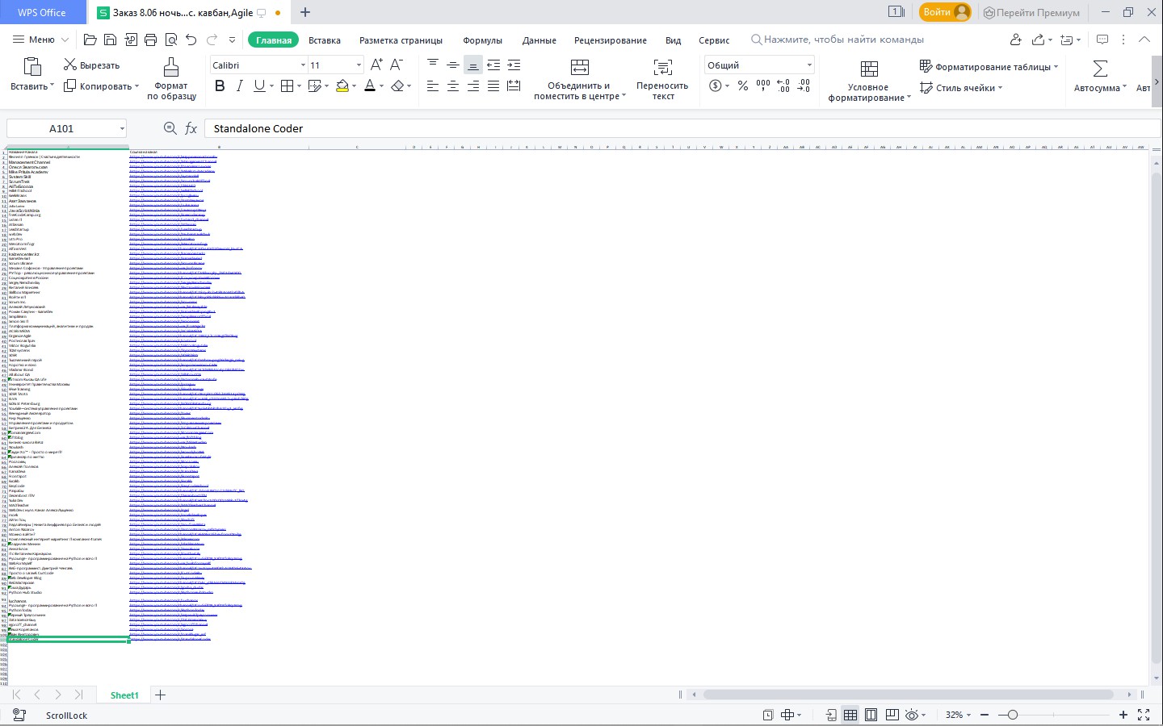Open file using the folder icon
The image size is (1163, 726).
(90, 40)
